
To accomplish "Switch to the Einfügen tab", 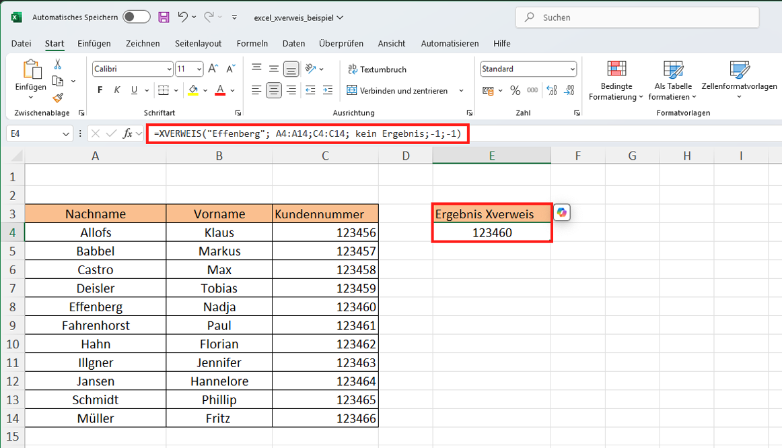I will (94, 43).
